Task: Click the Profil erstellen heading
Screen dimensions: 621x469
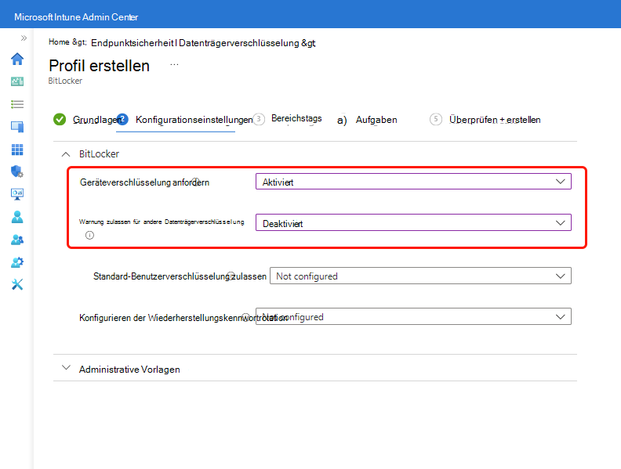Action: [x=99, y=66]
